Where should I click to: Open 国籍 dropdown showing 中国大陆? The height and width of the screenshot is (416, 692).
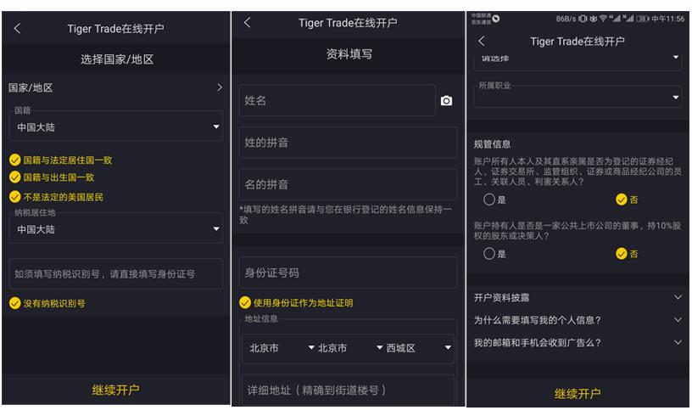point(115,126)
